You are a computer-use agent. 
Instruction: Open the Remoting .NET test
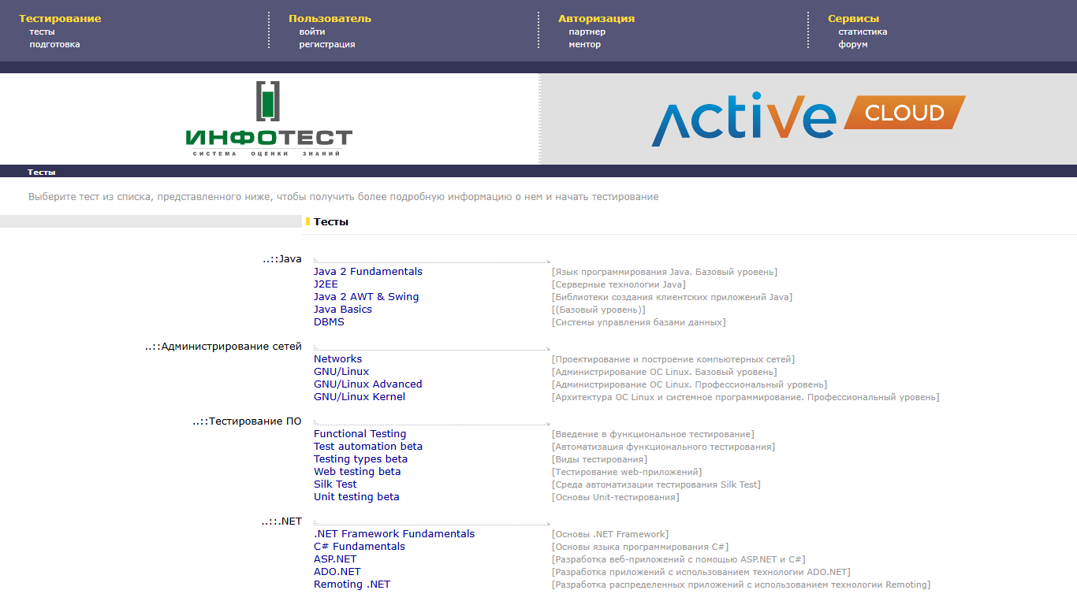[352, 585]
